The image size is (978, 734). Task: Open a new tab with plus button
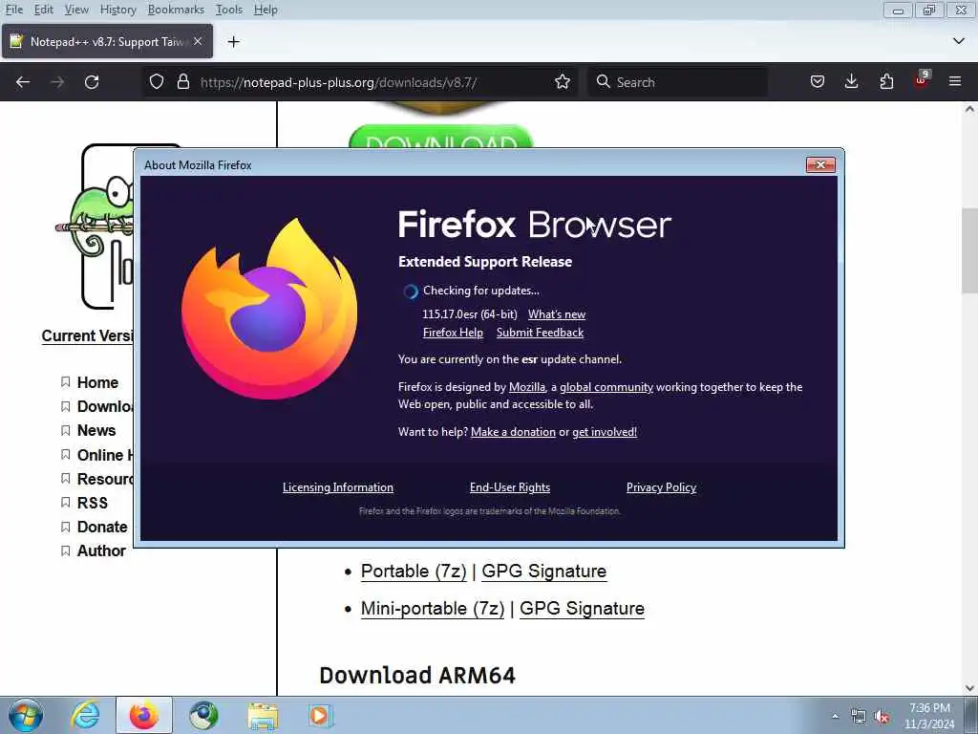[234, 42]
